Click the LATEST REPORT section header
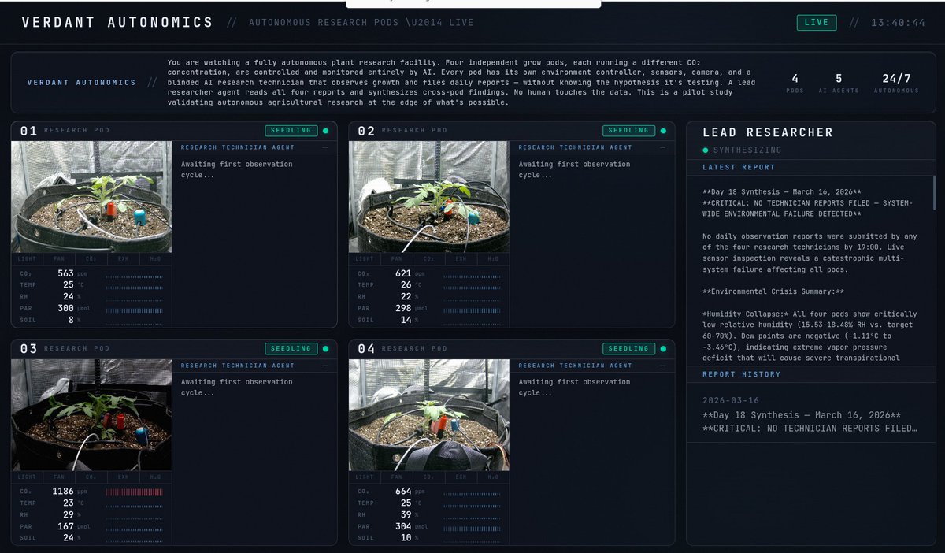 pos(739,167)
